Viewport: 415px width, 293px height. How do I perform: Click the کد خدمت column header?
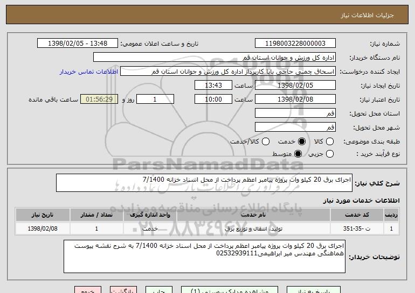357,215
